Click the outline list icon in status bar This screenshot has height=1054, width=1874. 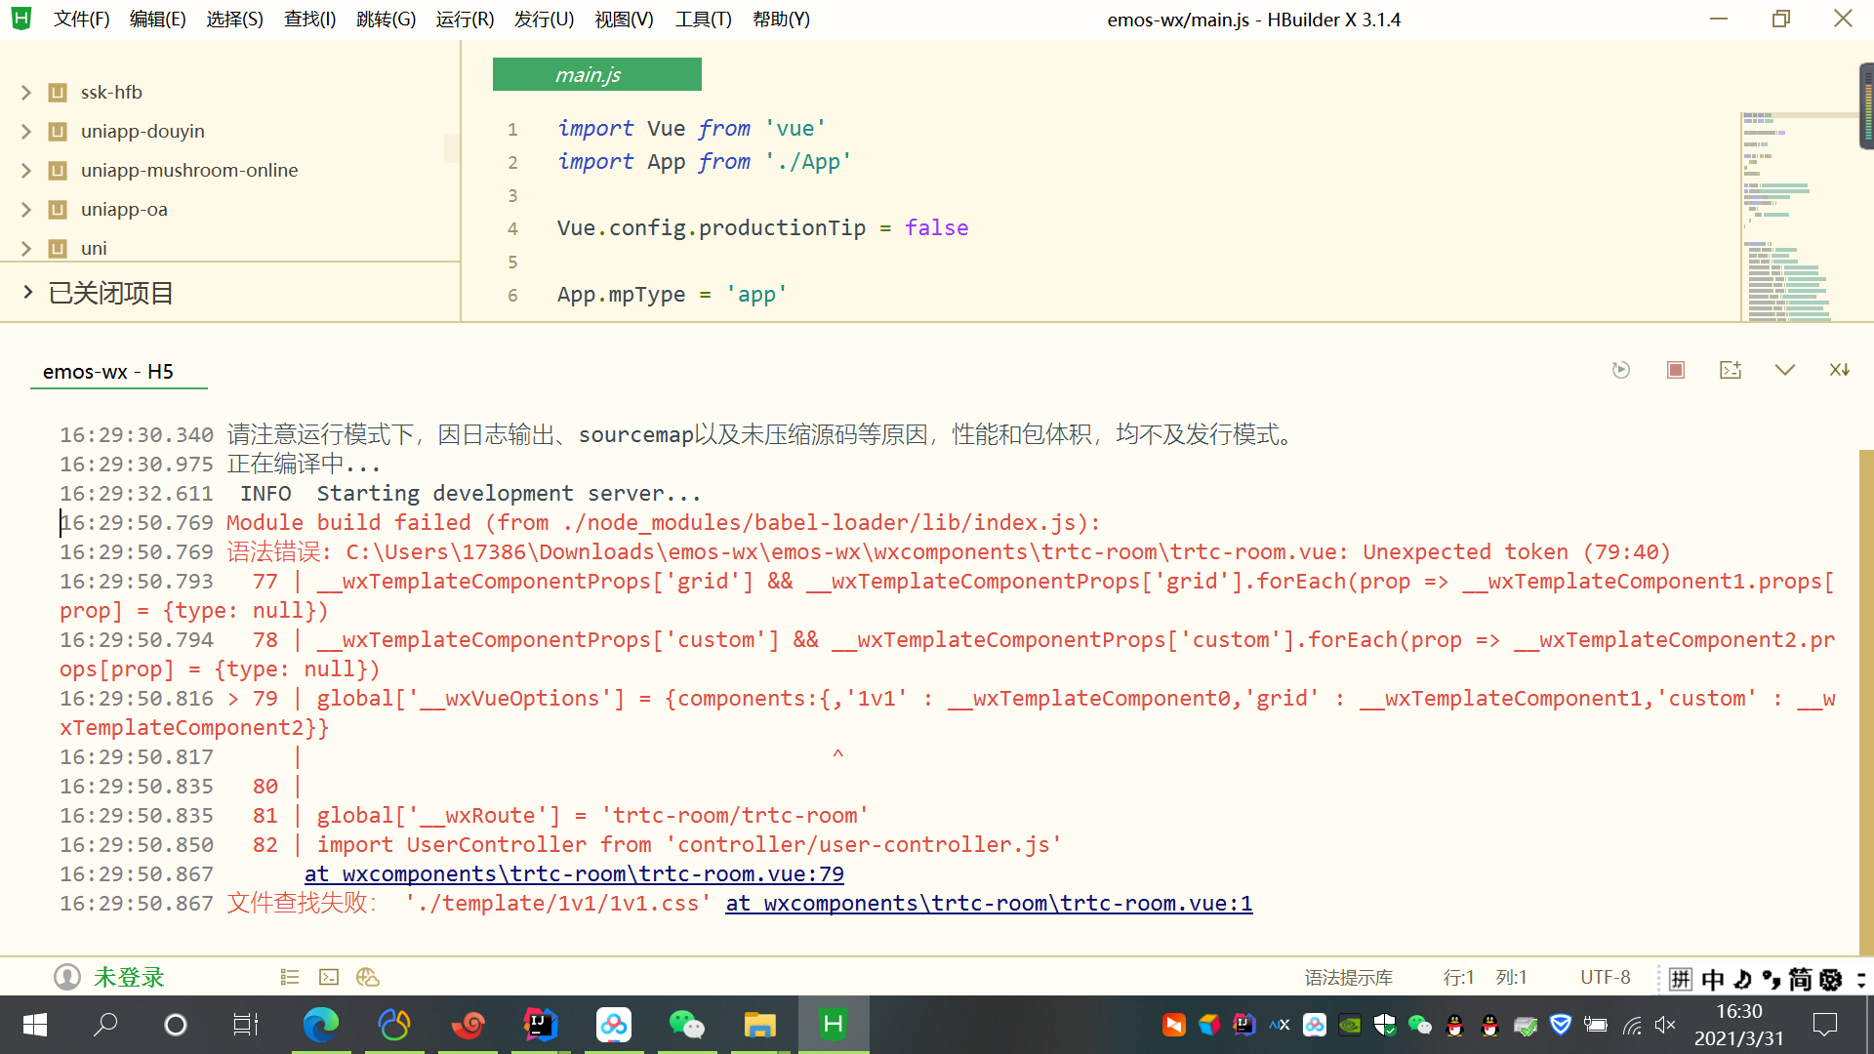tap(290, 977)
